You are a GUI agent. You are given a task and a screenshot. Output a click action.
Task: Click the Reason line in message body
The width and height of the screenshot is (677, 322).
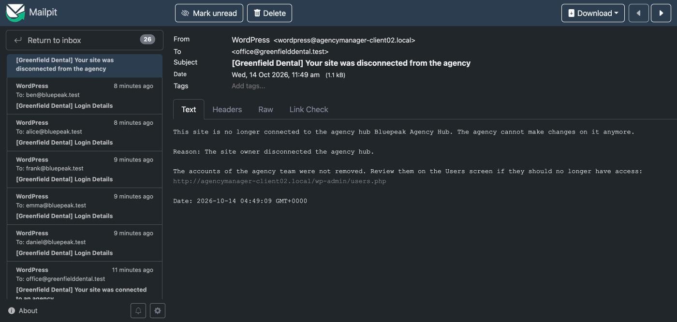click(x=274, y=152)
